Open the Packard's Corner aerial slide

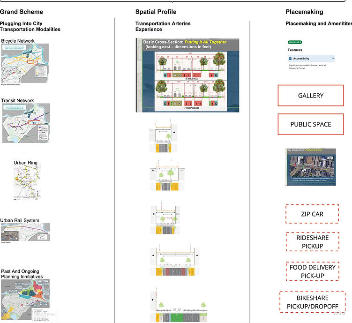point(311,167)
